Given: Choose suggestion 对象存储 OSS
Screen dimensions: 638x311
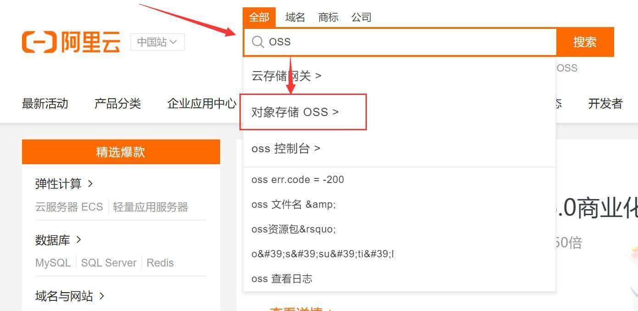Looking at the screenshot, I should point(295,112).
